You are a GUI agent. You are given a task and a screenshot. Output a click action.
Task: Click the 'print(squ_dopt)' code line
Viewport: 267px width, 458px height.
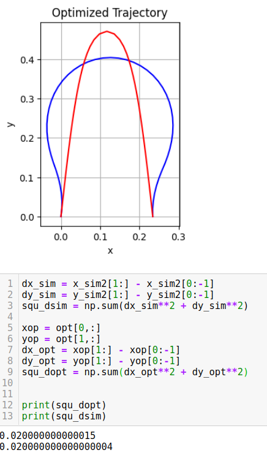64,405
